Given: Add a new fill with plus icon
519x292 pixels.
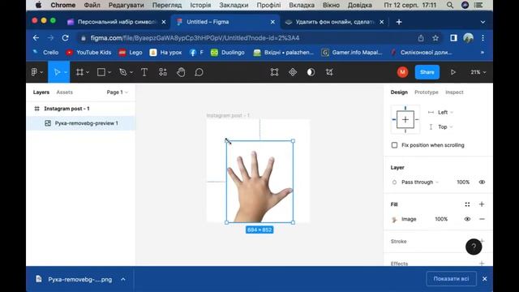Looking at the screenshot, I should point(482,204).
